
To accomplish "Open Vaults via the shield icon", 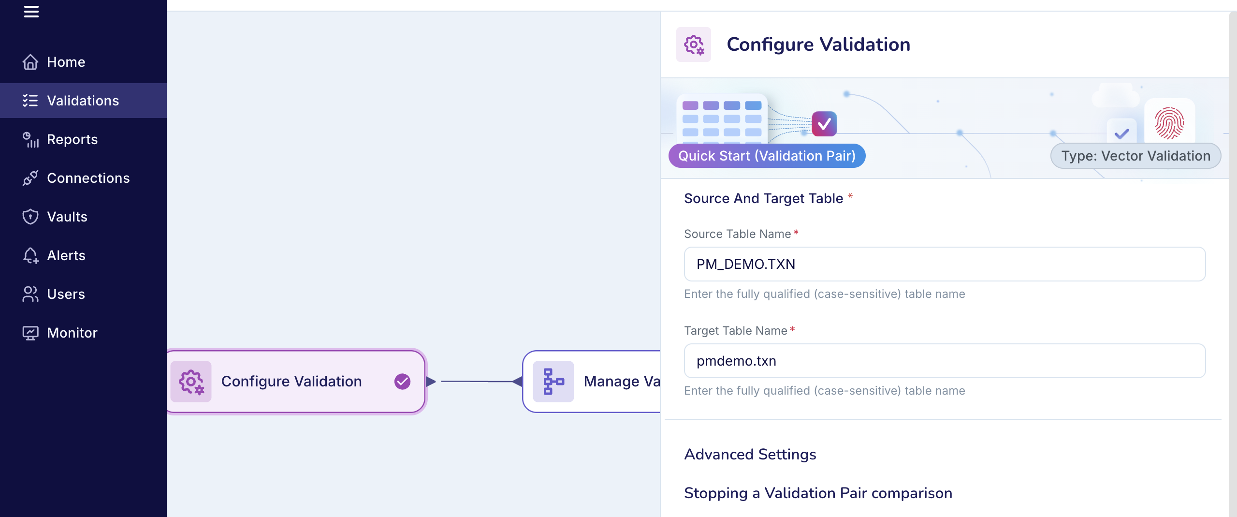I will click(30, 217).
